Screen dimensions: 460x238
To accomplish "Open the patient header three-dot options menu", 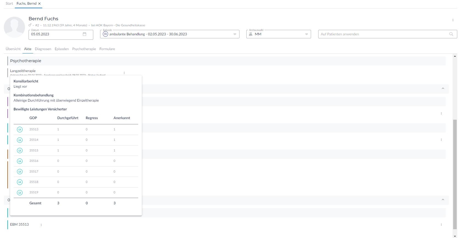I will tap(453, 20).
